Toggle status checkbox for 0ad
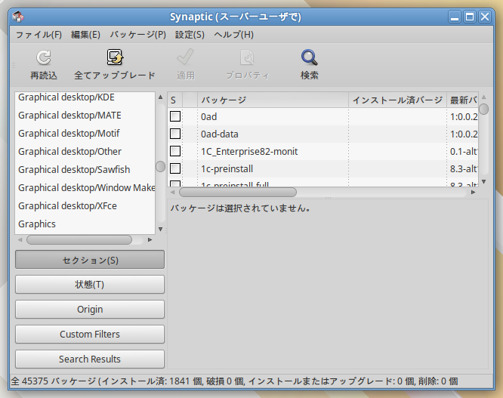 tap(175, 116)
